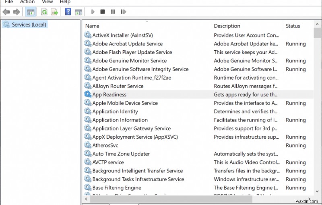Click the Refresh toolbar icon
Image resolution: width=322 pixels, height=205 pixels.
pos(44,12)
